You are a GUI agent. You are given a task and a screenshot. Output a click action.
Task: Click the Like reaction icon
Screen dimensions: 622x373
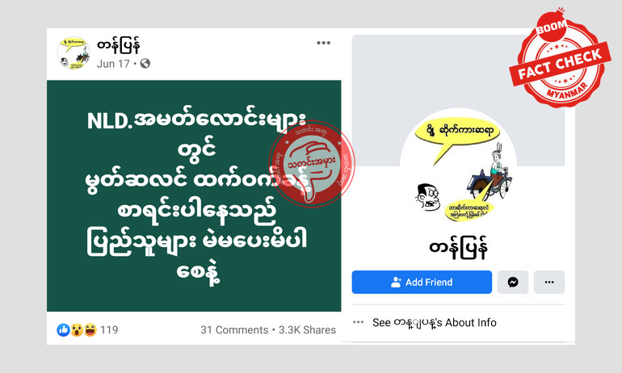coord(63,329)
